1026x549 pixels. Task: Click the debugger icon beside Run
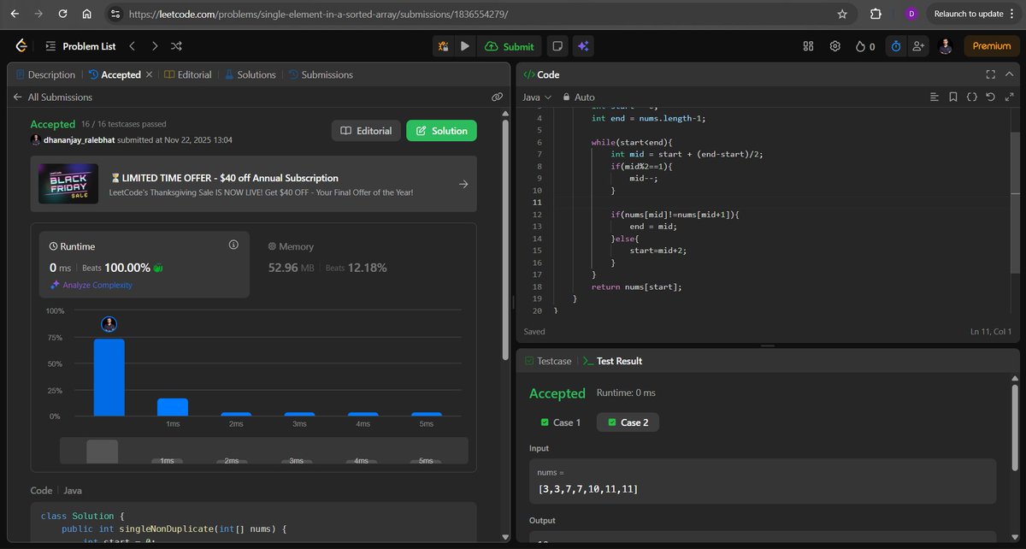[x=443, y=46]
